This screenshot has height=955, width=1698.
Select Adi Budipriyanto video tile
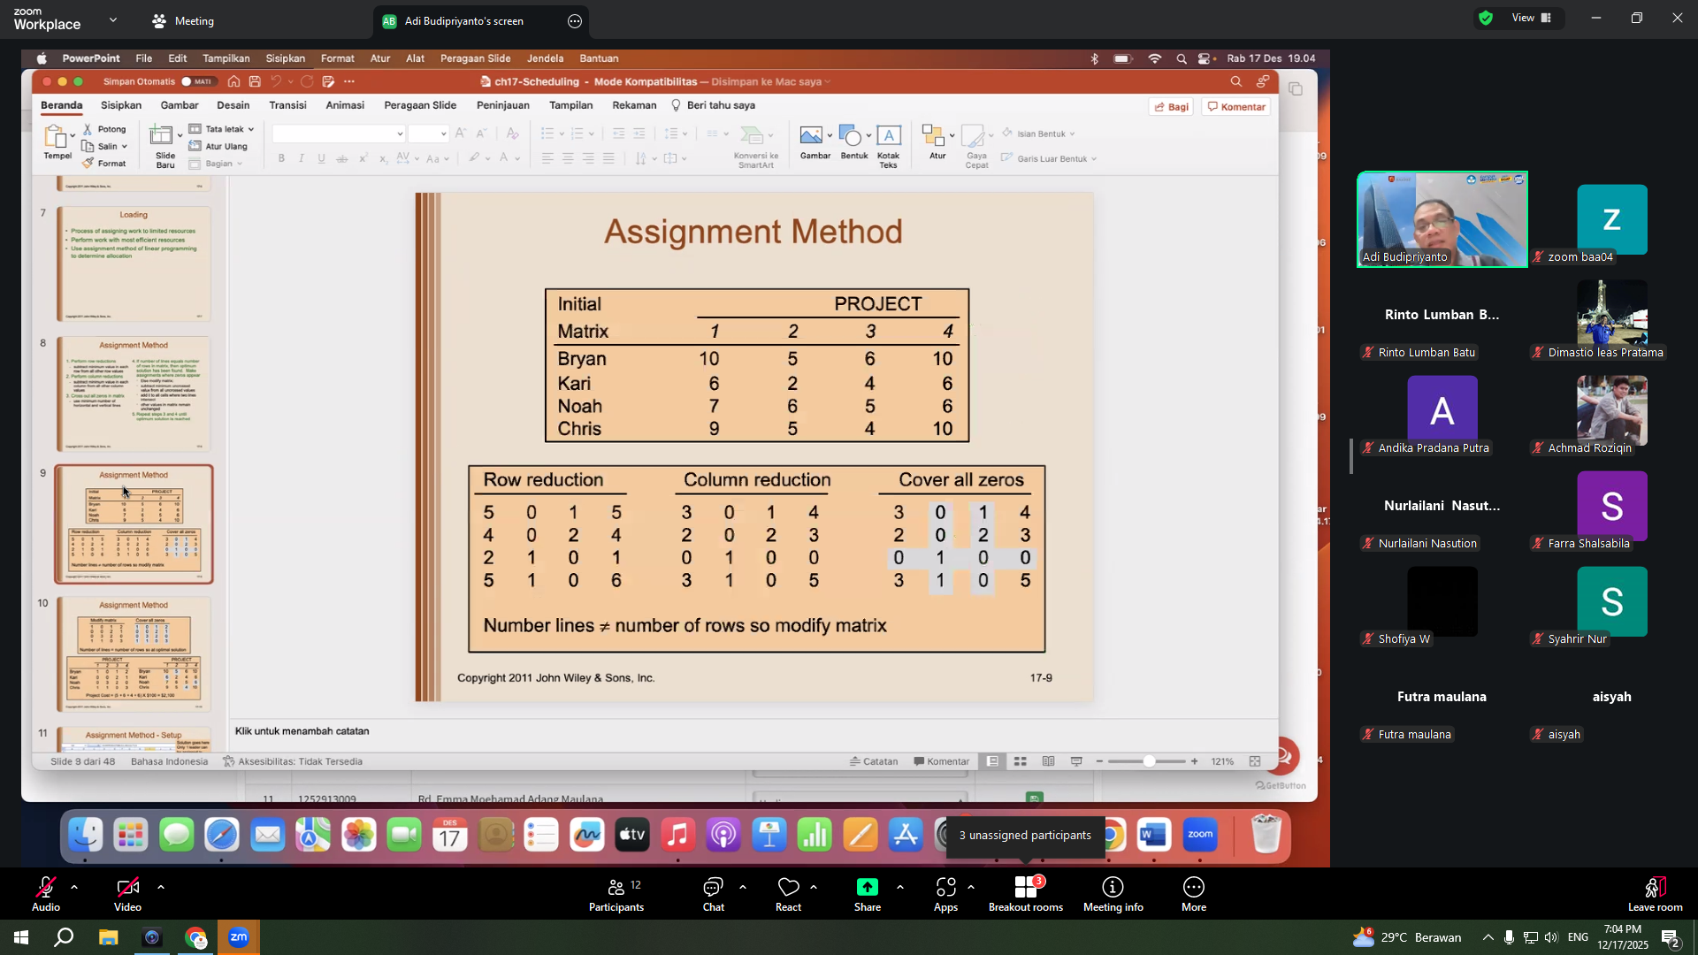click(x=1442, y=219)
